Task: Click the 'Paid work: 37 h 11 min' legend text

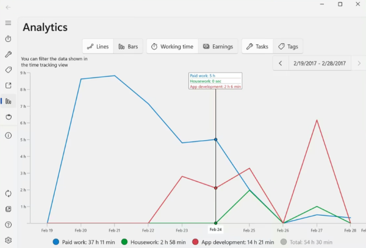Action: click(88, 242)
